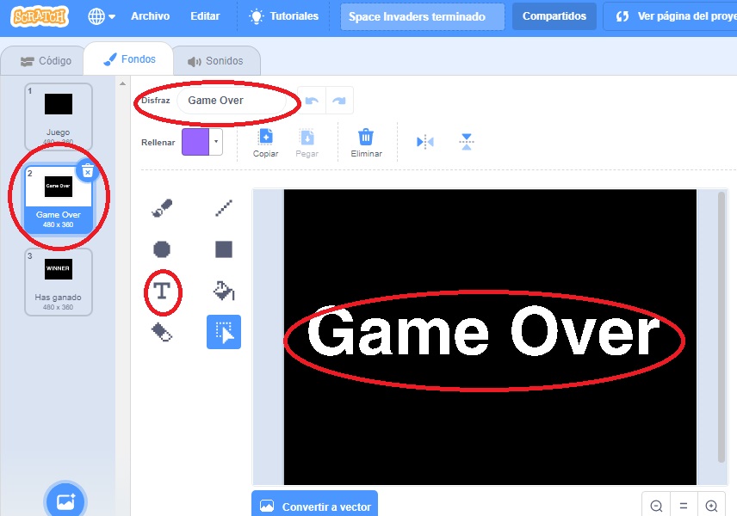The image size is (737, 516).
Task: Expand the Rellenar fill color dropdown
Action: pos(216,142)
